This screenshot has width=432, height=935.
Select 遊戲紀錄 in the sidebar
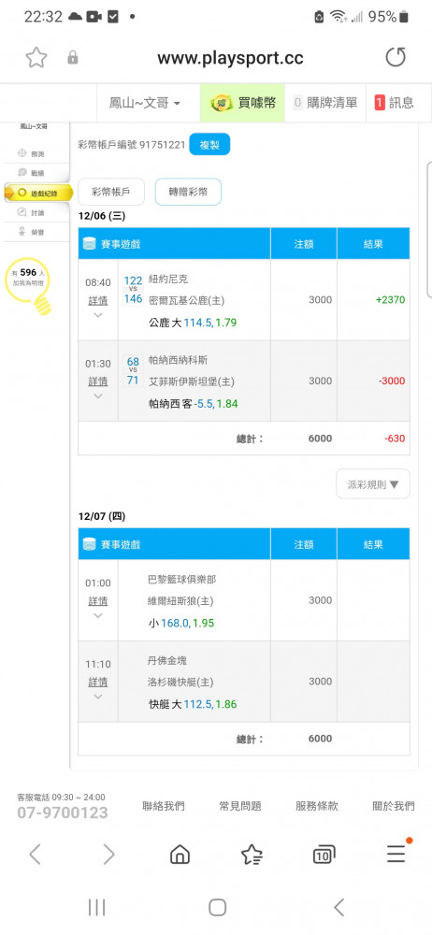(38, 194)
